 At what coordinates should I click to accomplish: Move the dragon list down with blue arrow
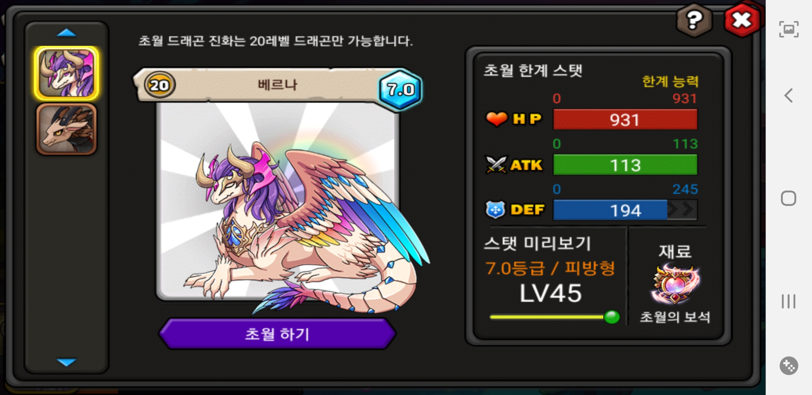coord(67,362)
